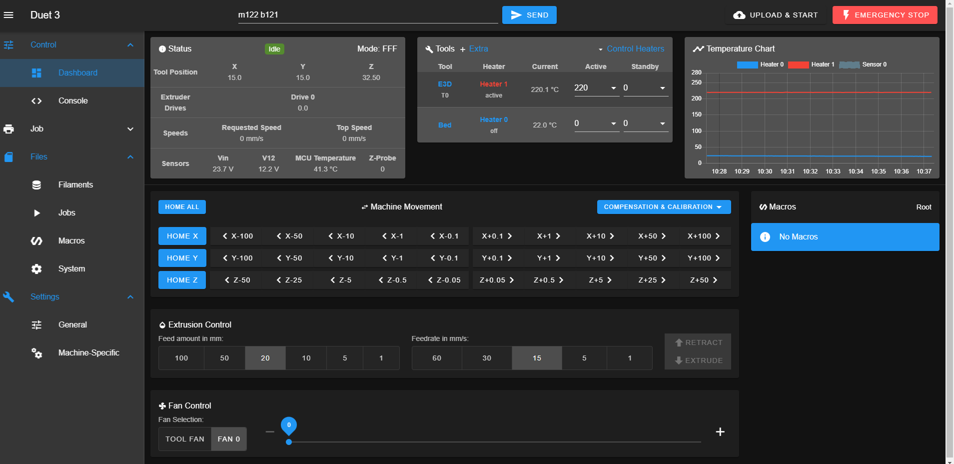Click the Home All button

click(182, 207)
